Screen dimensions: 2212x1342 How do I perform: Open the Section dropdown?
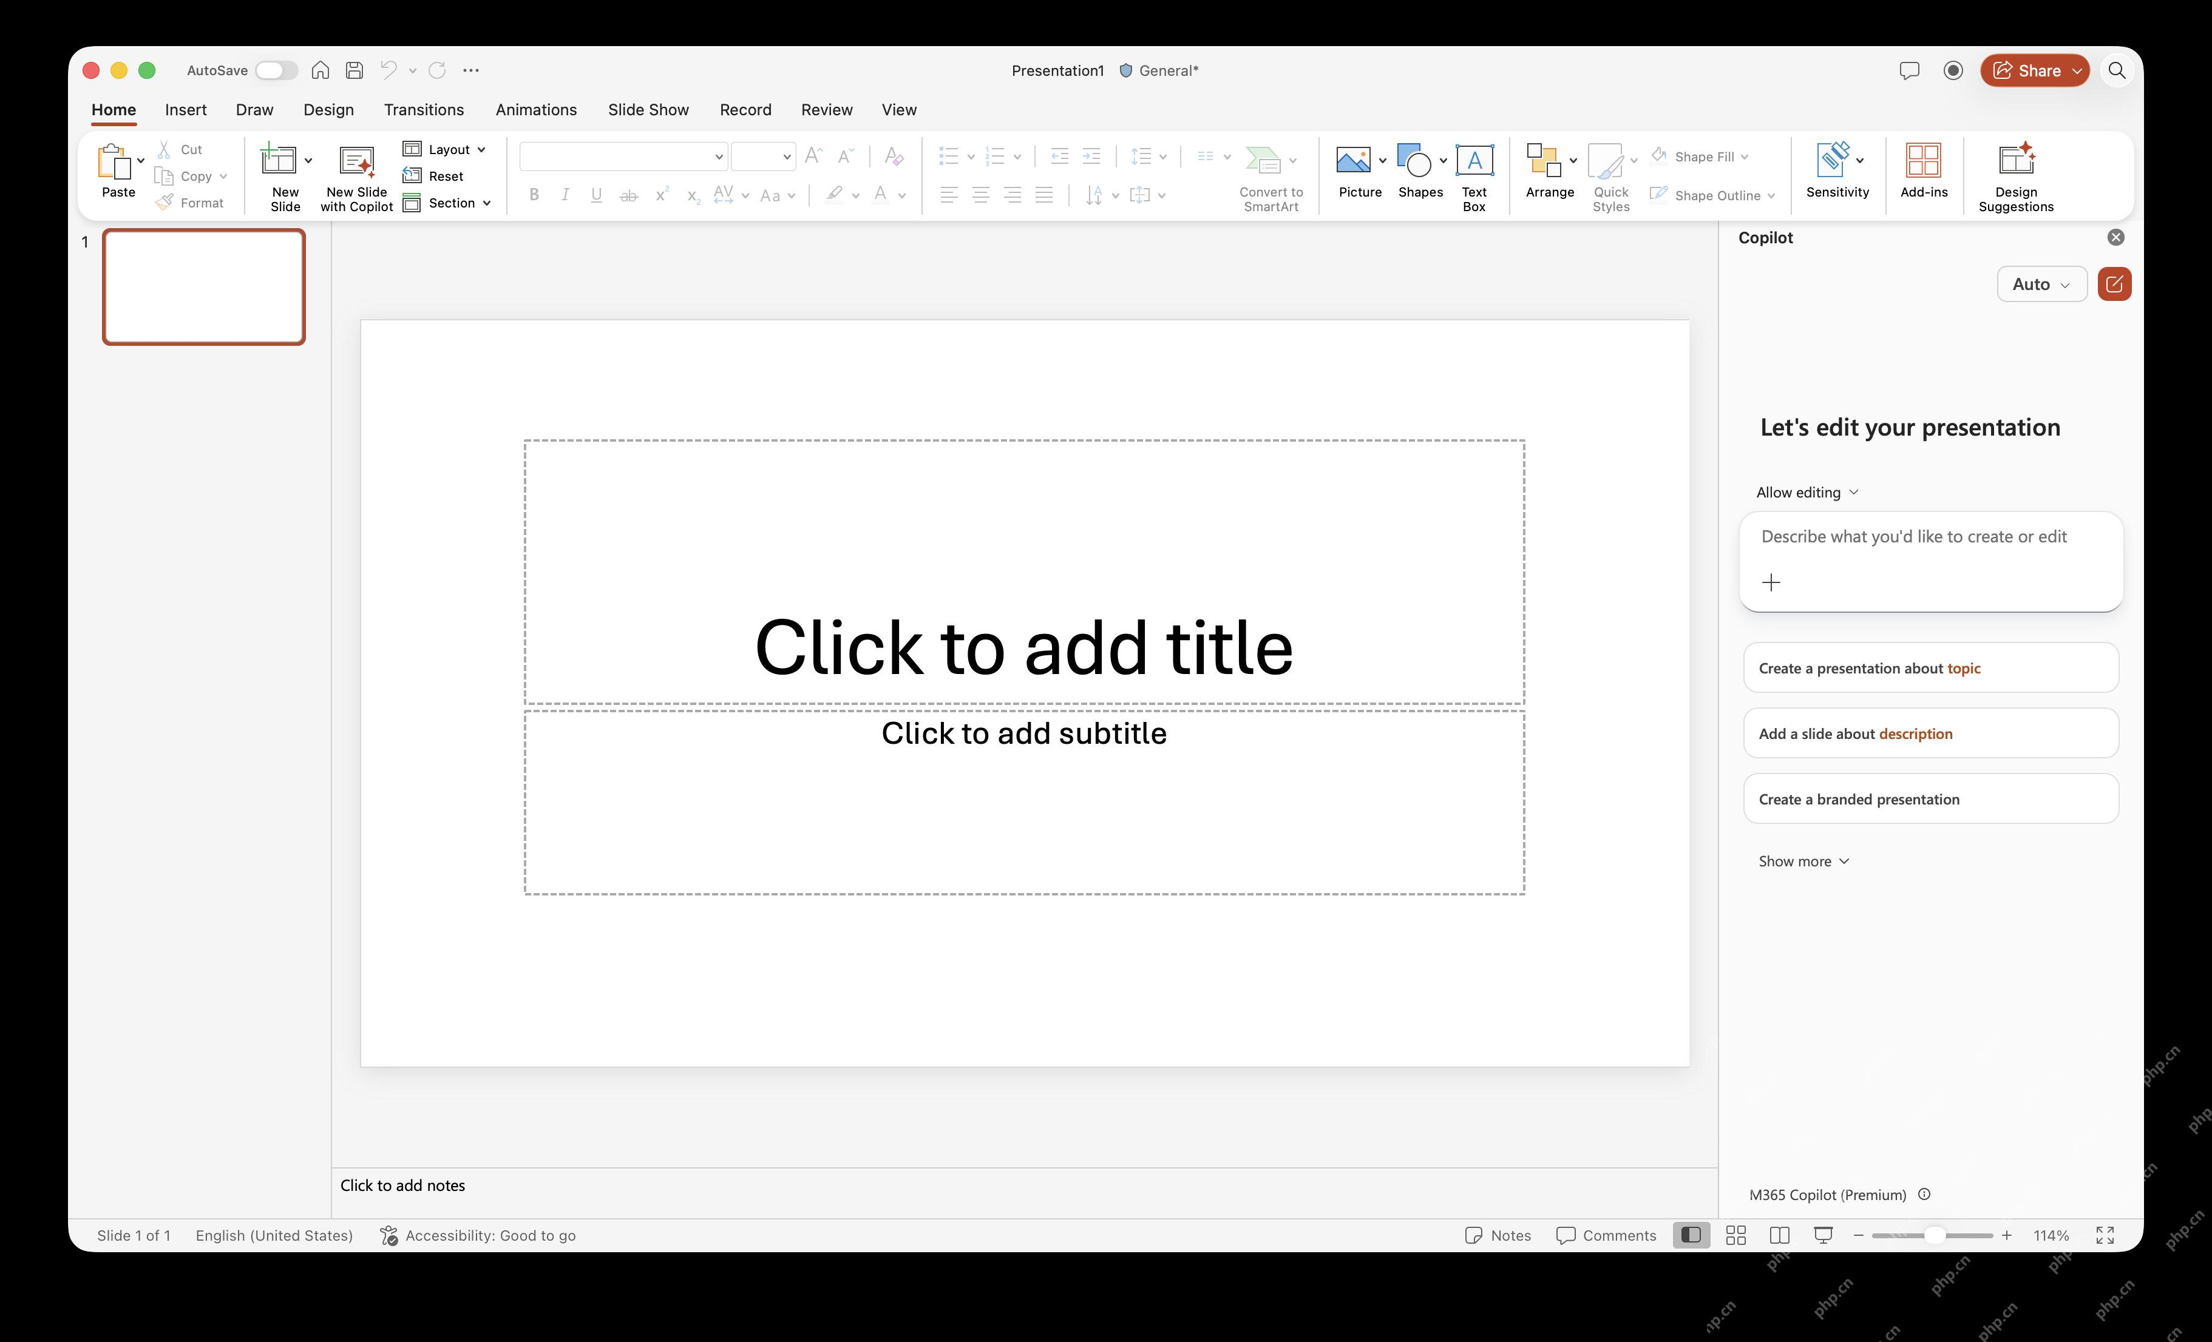[447, 203]
